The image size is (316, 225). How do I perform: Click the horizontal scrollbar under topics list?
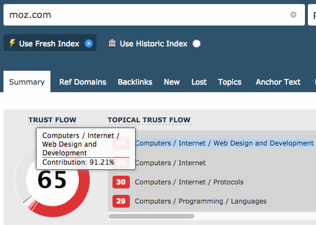coord(151,216)
